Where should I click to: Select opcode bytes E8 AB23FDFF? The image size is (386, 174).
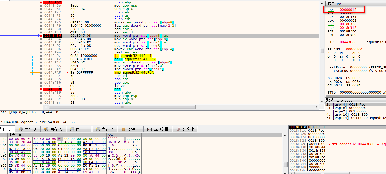tap(81, 59)
